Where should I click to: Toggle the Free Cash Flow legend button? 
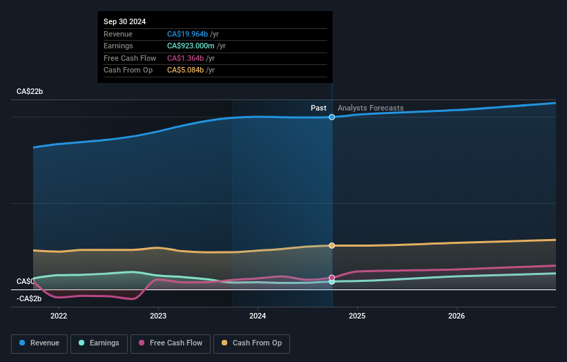tap(171, 343)
